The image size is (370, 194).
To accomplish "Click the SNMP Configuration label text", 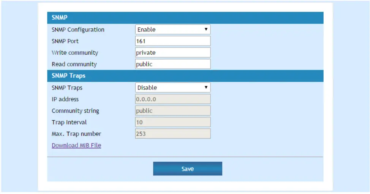I will (x=78, y=30).
